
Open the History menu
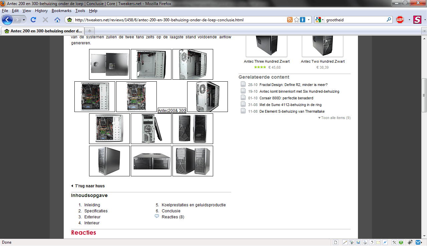pos(41,11)
